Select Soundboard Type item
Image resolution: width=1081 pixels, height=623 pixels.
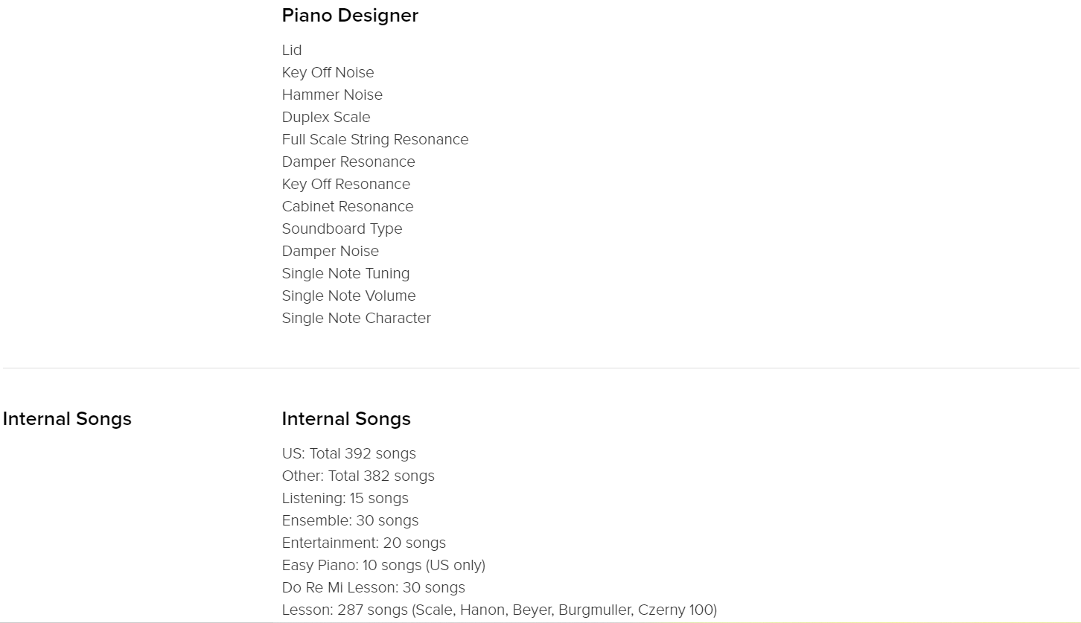tap(342, 229)
